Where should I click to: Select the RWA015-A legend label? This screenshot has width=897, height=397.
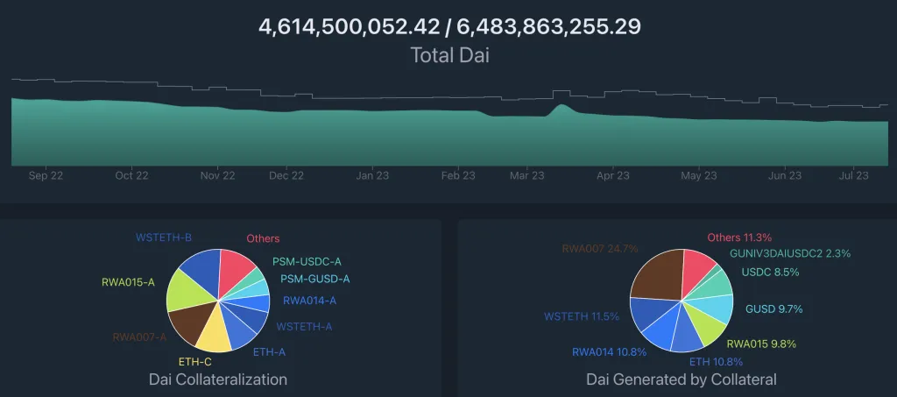point(128,282)
